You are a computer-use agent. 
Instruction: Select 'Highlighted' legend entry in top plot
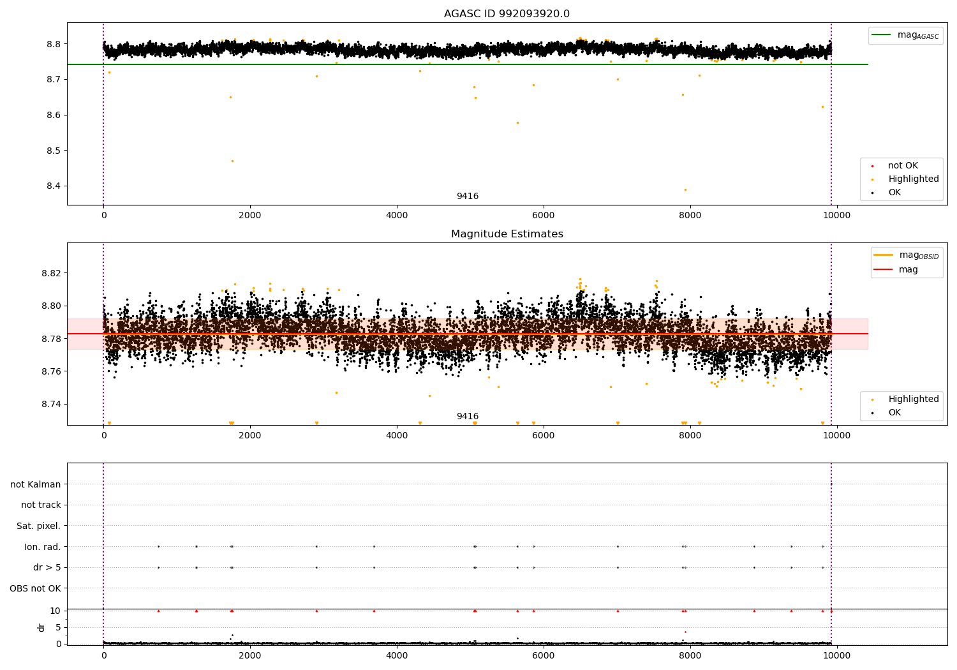[913, 179]
